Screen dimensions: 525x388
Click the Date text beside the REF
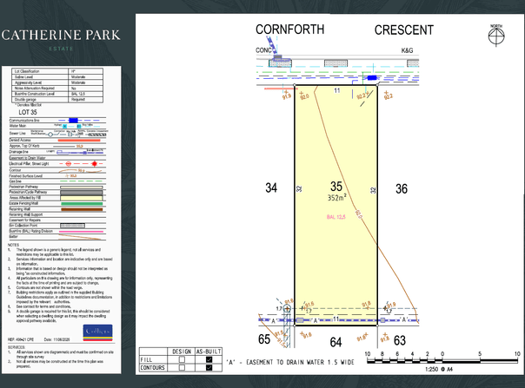click(56, 339)
